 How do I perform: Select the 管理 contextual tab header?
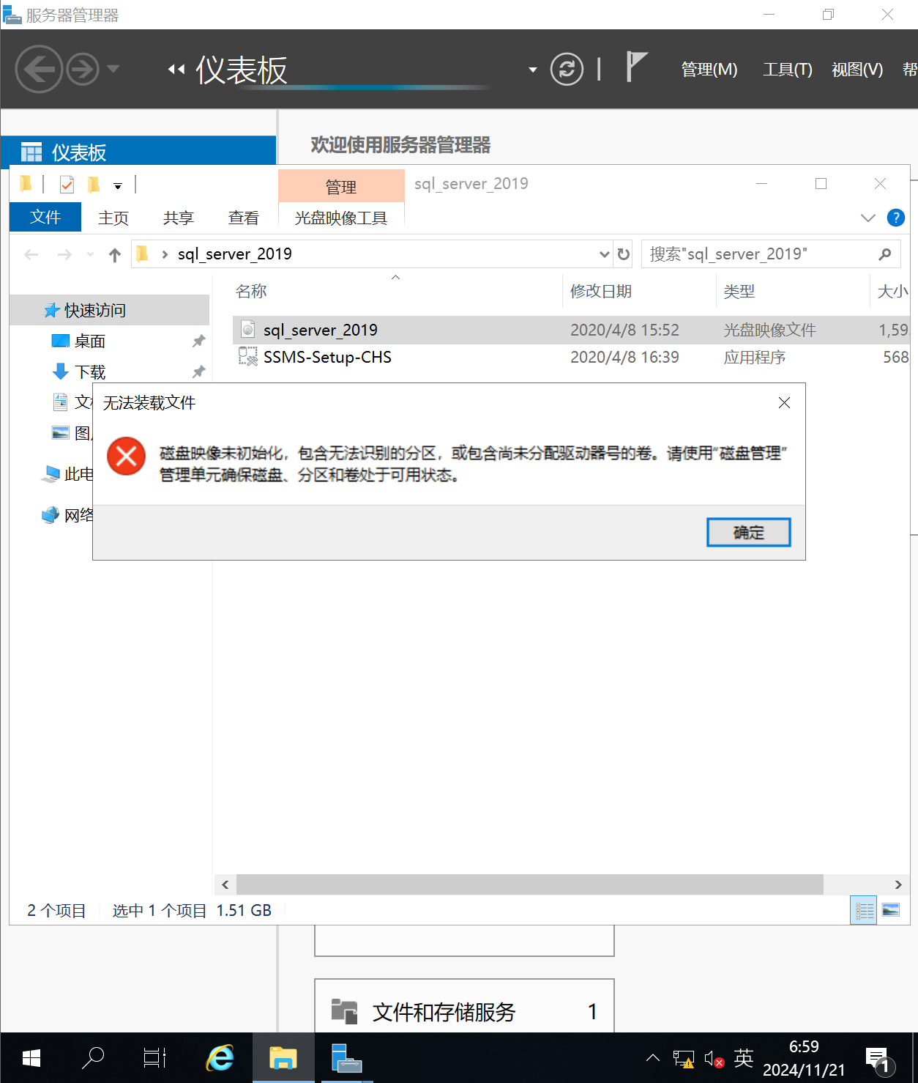point(341,187)
